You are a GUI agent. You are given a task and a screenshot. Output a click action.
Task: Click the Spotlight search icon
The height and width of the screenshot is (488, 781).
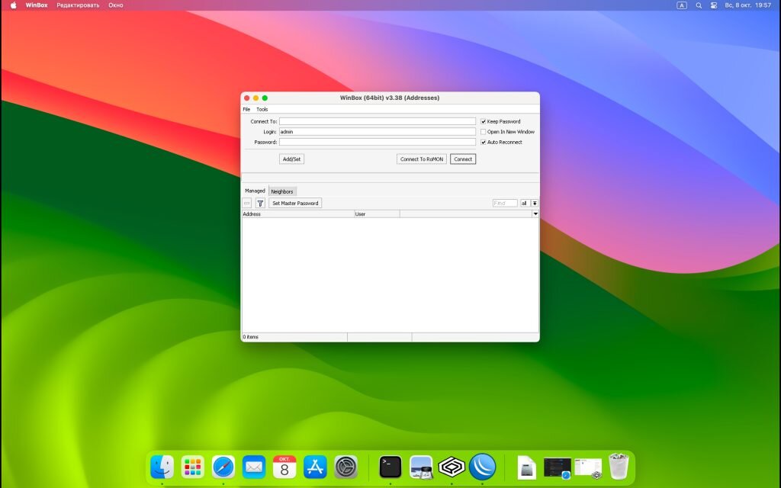(x=699, y=5)
